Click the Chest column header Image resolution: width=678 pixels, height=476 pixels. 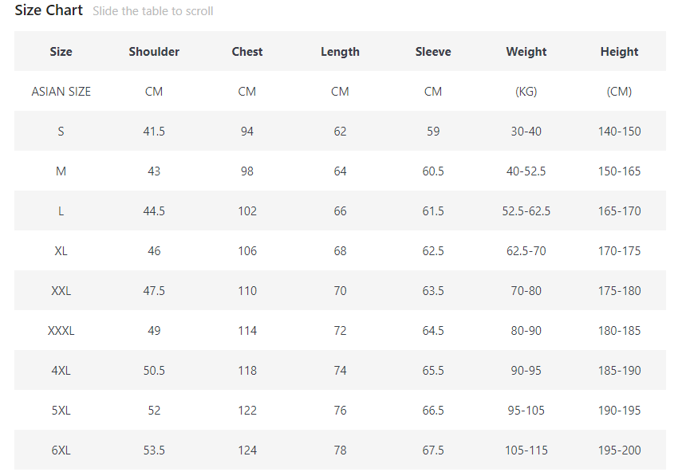[x=247, y=52]
